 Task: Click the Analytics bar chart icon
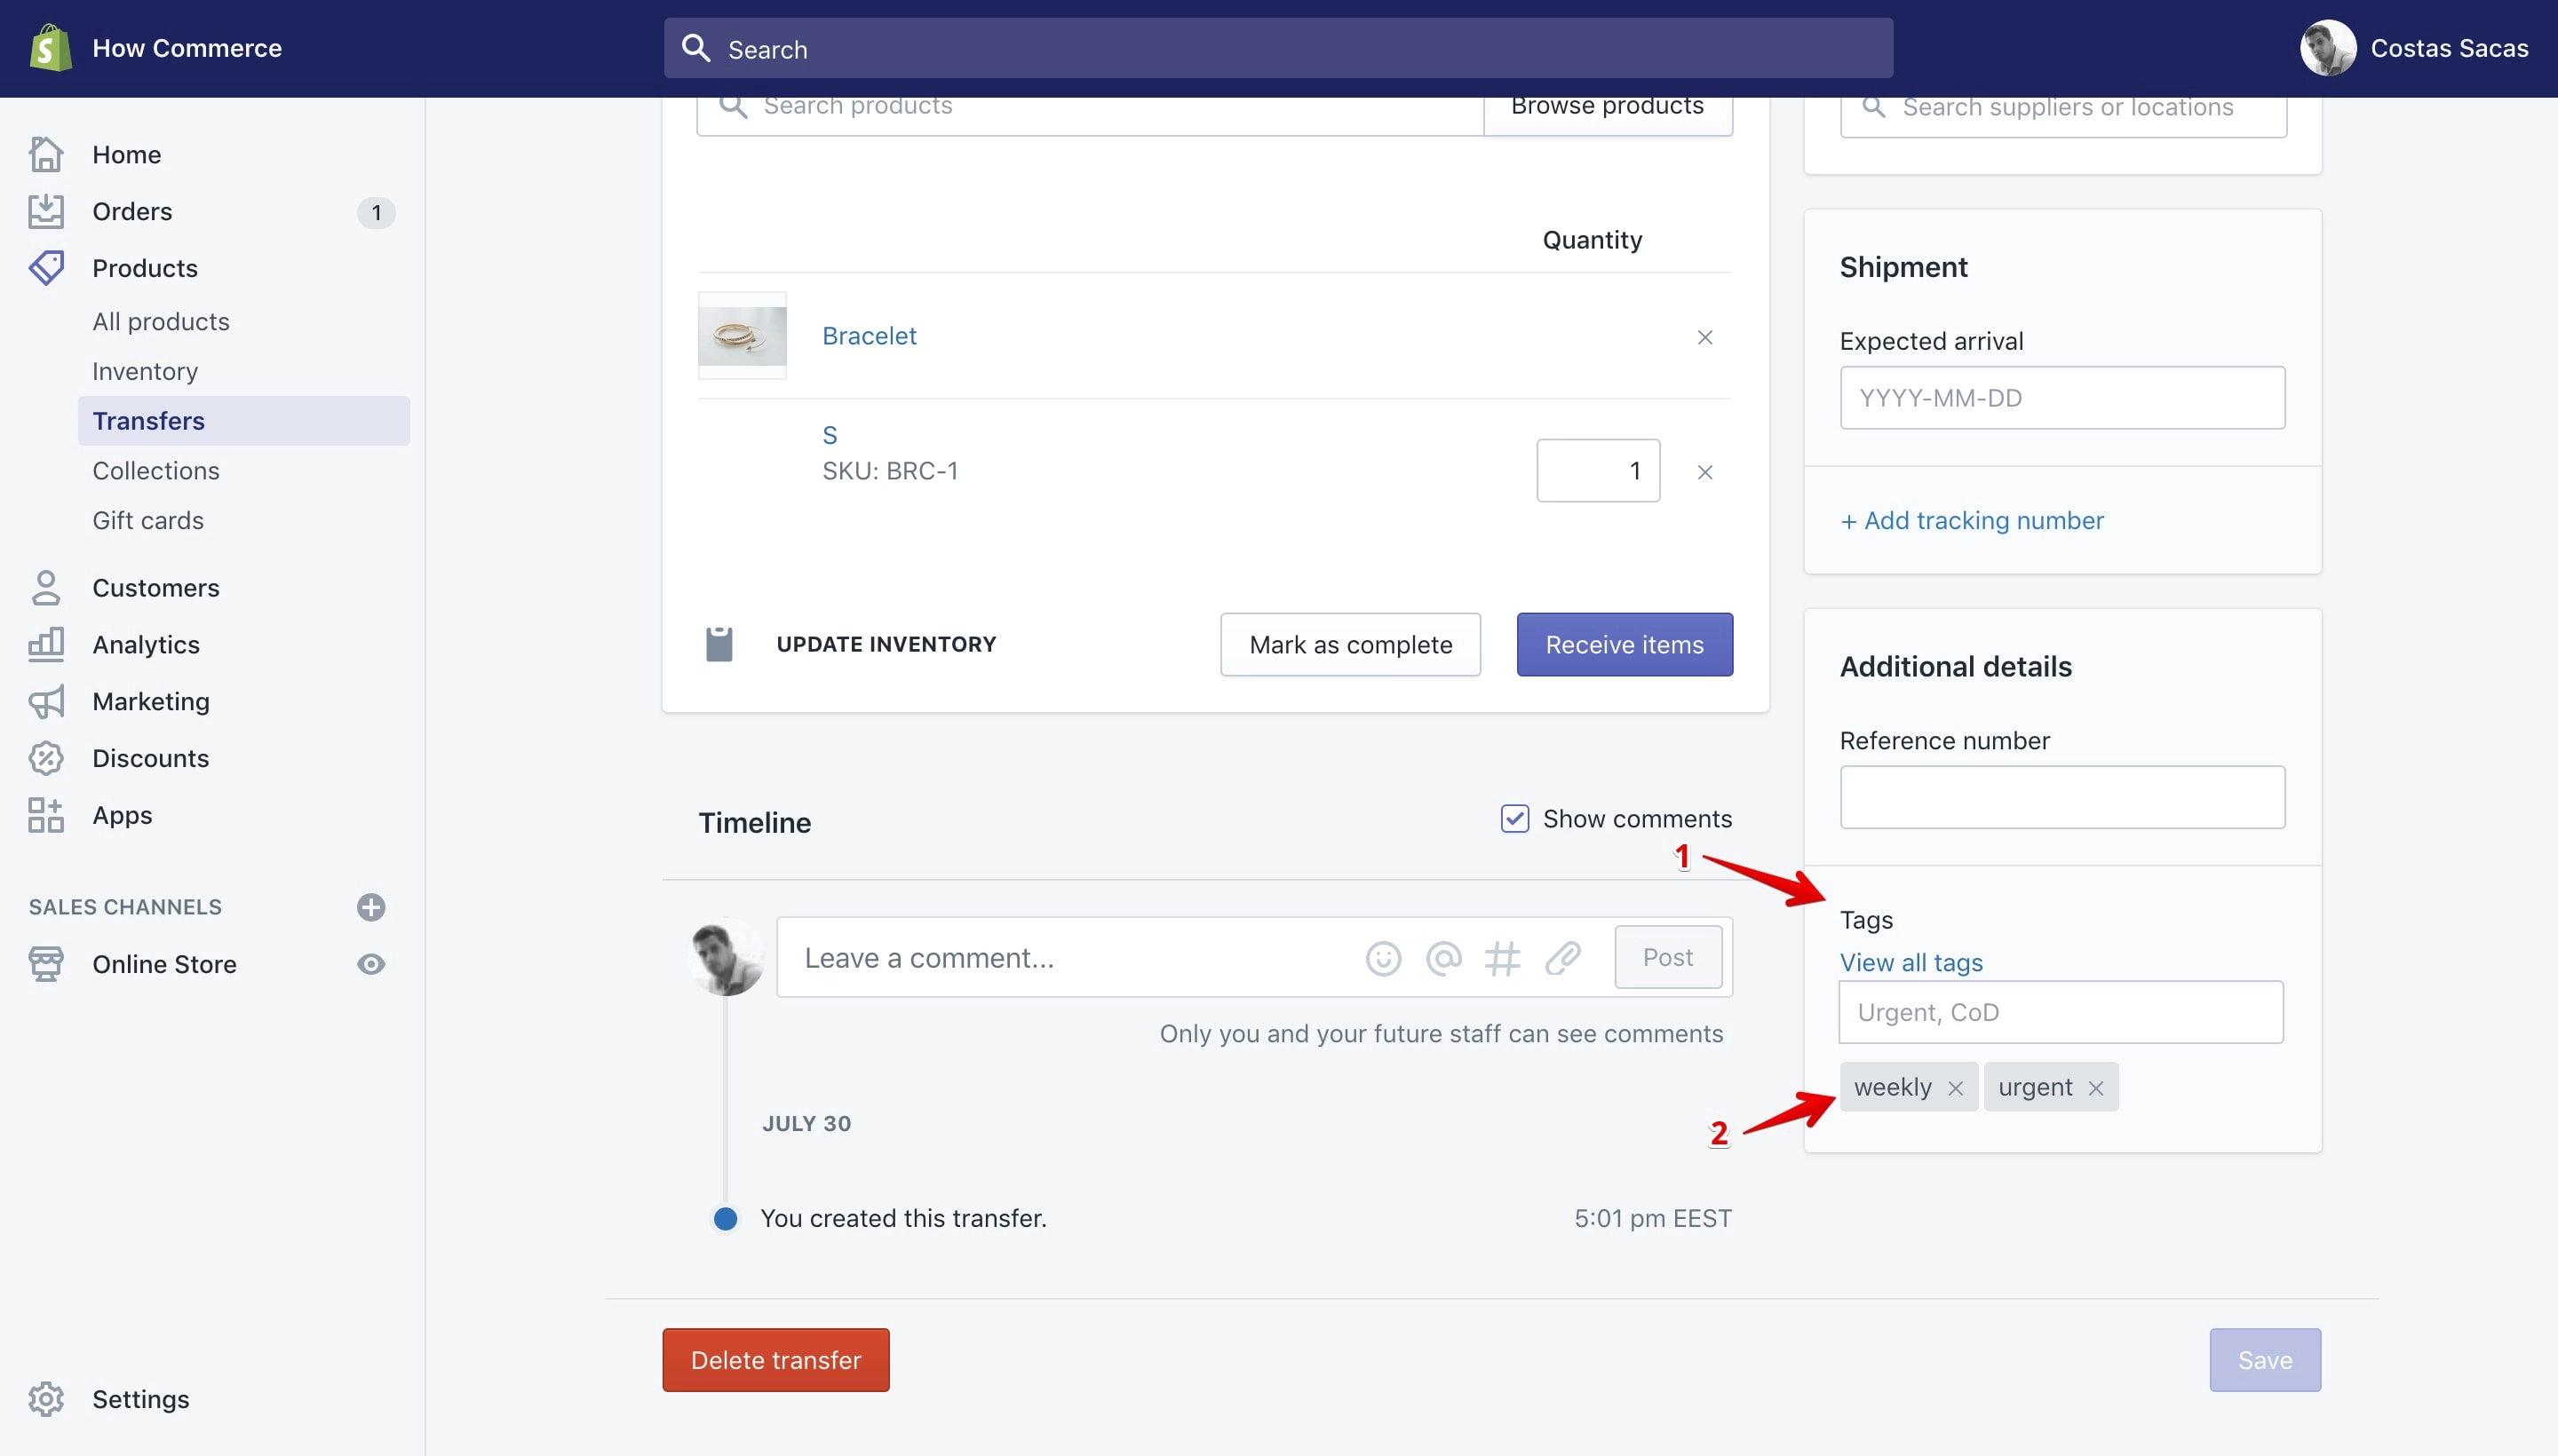(46, 645)
